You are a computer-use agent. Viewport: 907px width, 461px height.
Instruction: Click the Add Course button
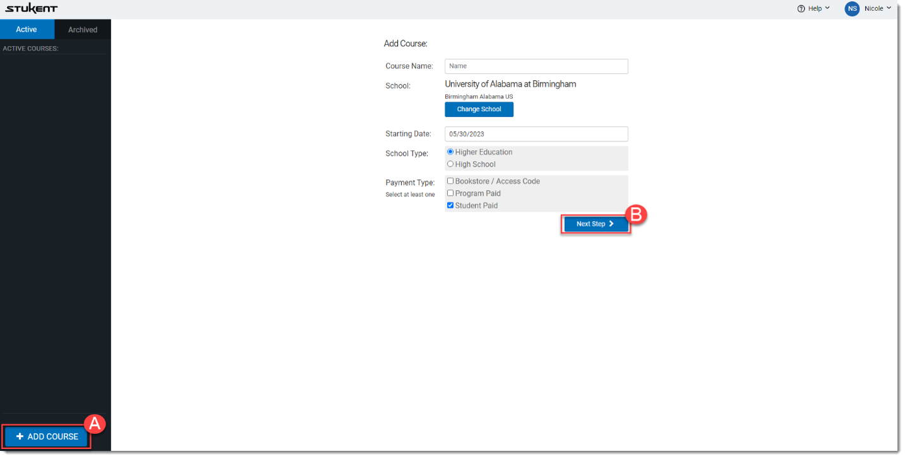coord(45,436)
